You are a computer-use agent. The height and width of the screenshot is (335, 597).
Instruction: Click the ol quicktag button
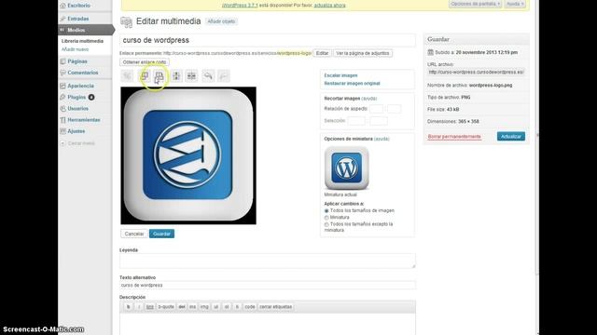(x=227, y=307)
